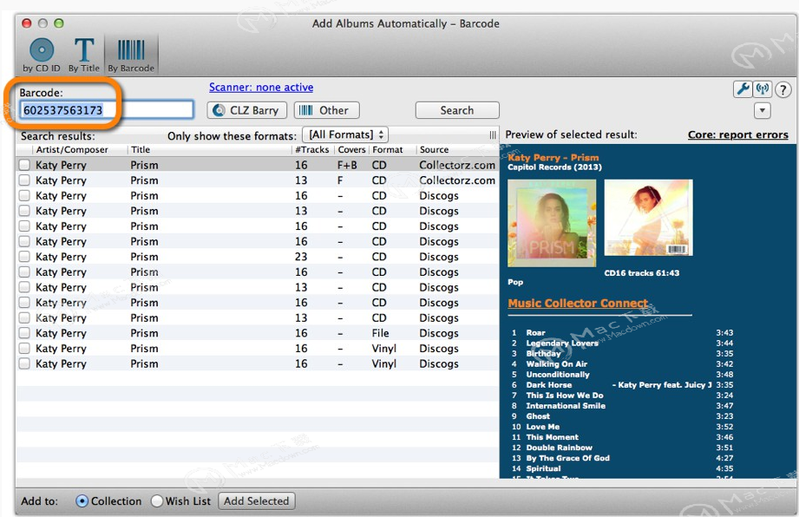Focus the Barcode input field
The height and width of the screenshot is (517, 799).
[x=107, y=110]
